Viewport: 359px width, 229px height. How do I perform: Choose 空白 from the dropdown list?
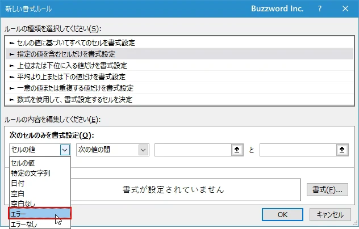click(40, 194)
